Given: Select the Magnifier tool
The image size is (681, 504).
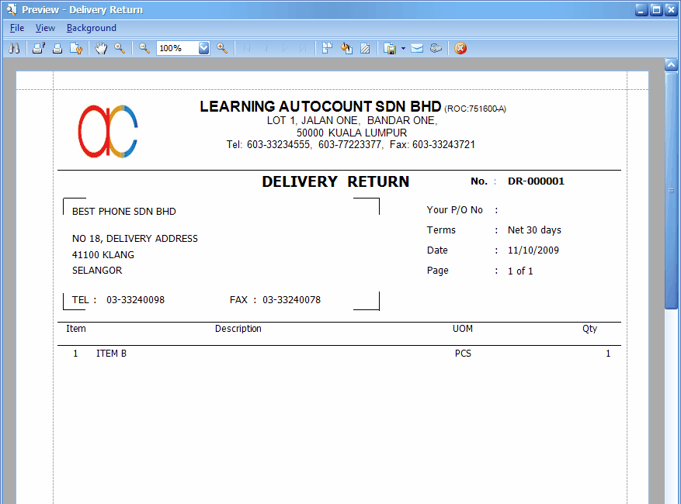Looking at the screenshot, I should click(120, 48).
